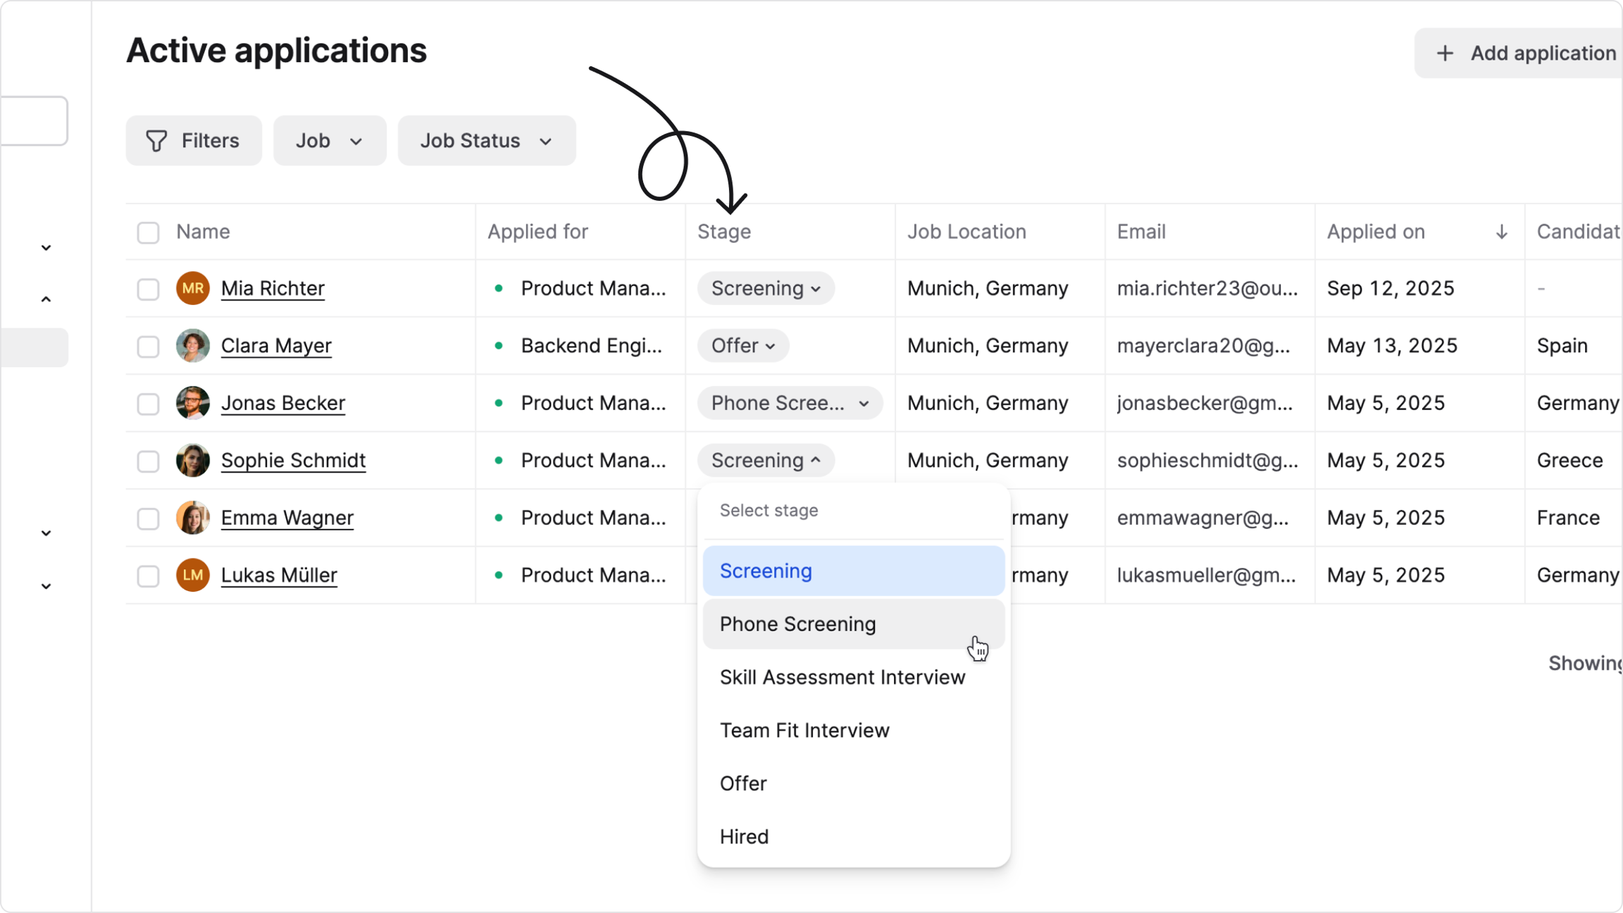Viewport: 1623px width, 913px height.
Task: Click Mia Richter's MR avatar
Action: [193, 288]
